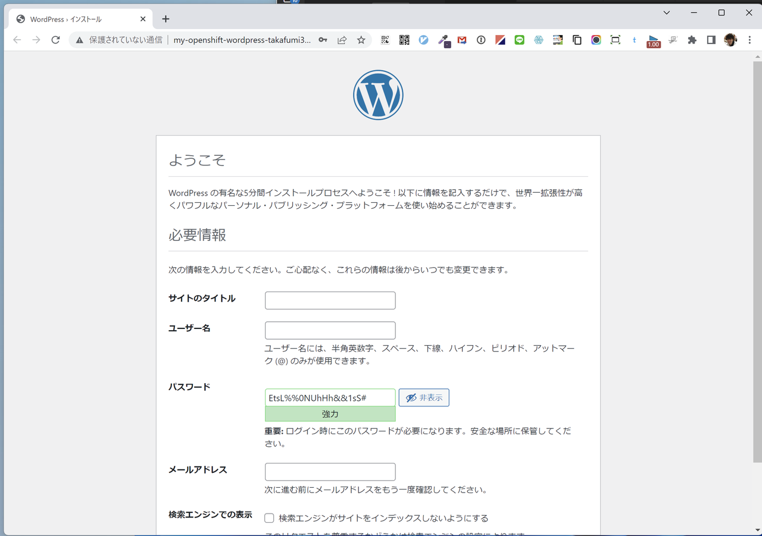Open the green LINE extension icon
Image resolution: width=762 pixels, height=536 pixels.
tap(519, 40)
